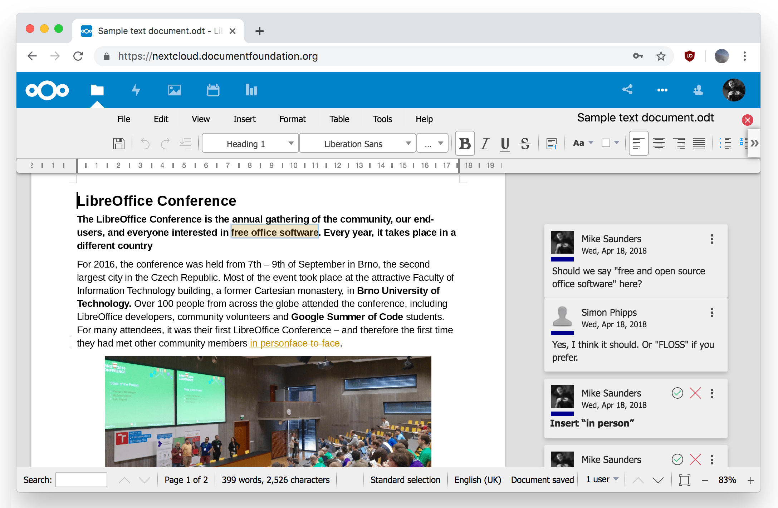Open Nextcloud Files app icon

(97, 90)
